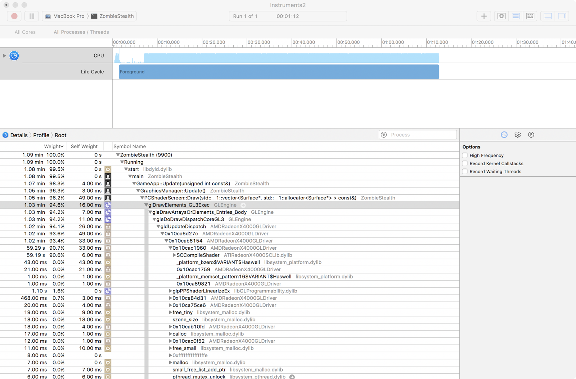Click the driver icon on gldUpdateDispatch row
This screenshot has height=379, width=576.
[108, 226]
